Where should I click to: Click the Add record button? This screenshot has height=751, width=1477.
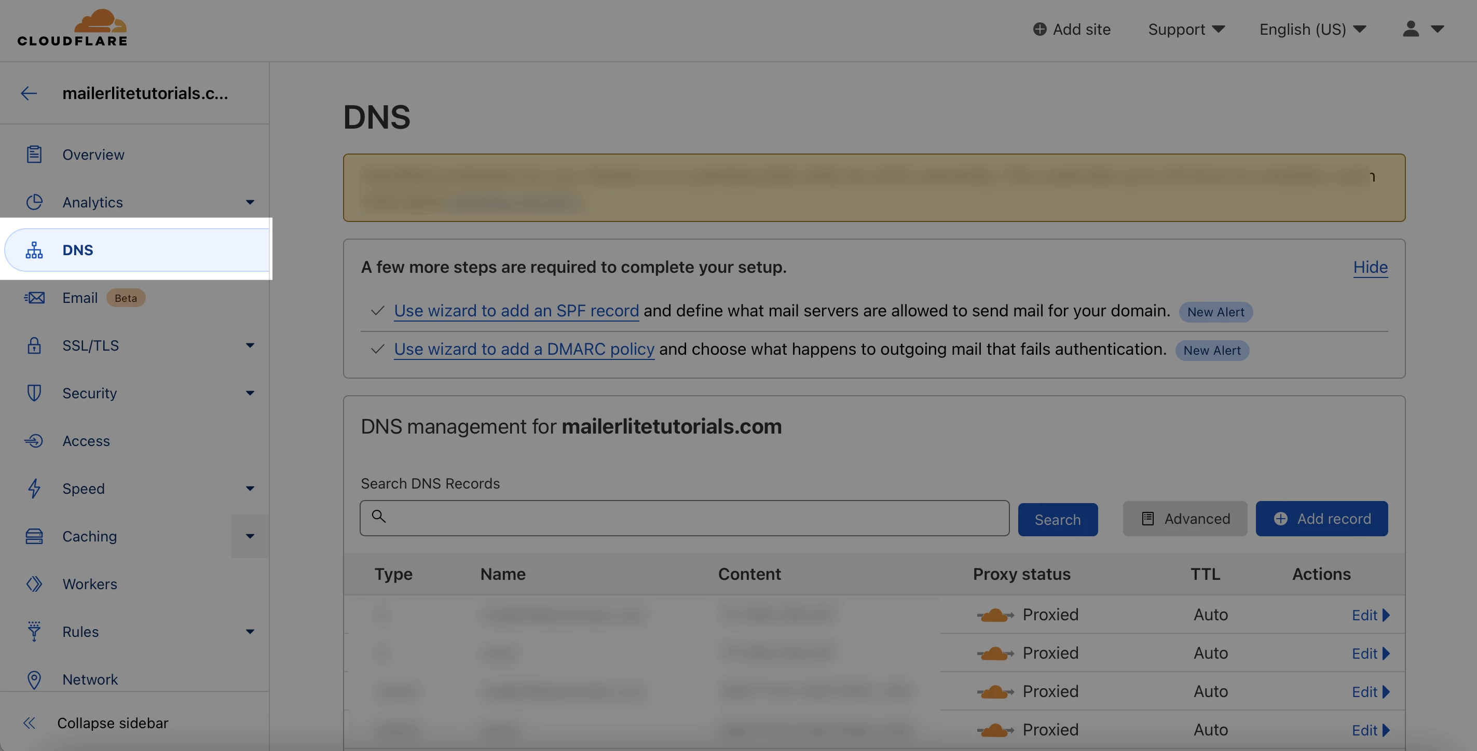coord(1321,519)
